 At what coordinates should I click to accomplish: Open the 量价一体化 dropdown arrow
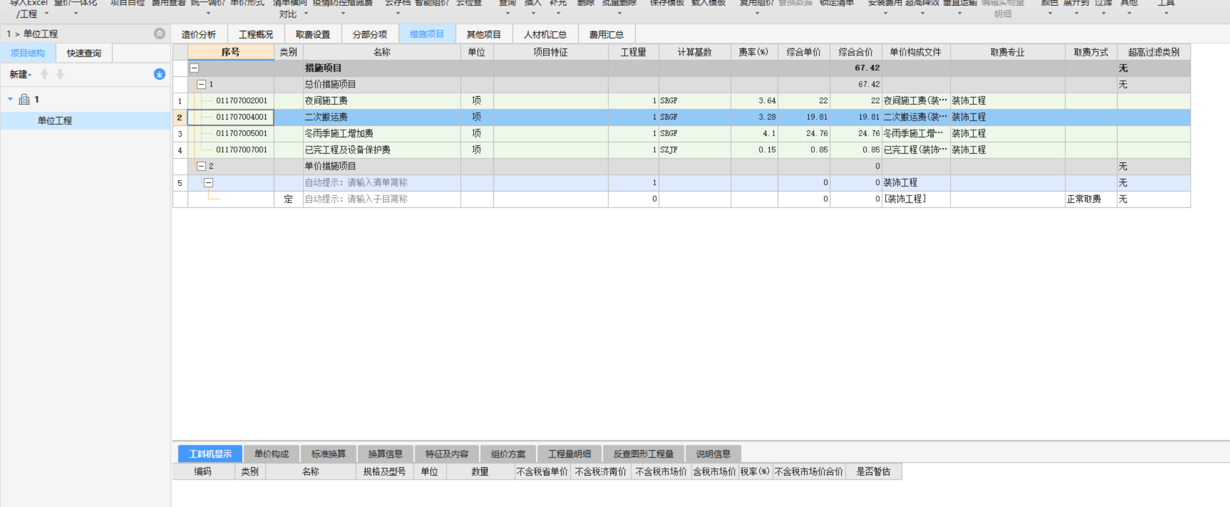pos(75,13)
